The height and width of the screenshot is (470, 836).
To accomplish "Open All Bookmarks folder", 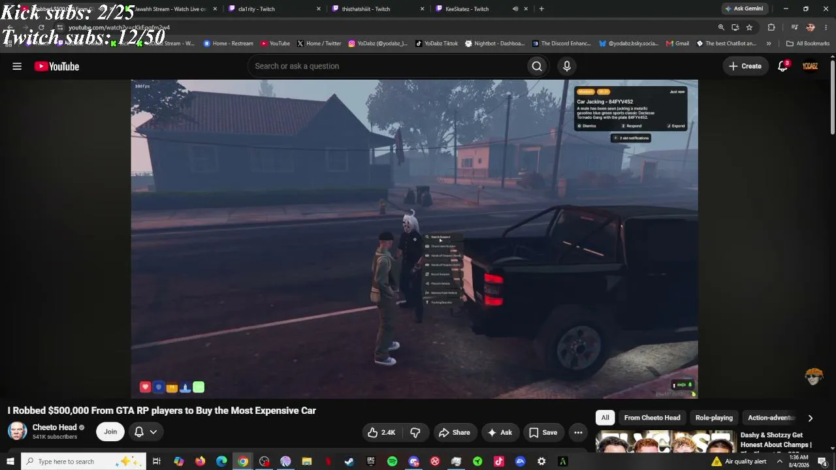I will (808, 44).
